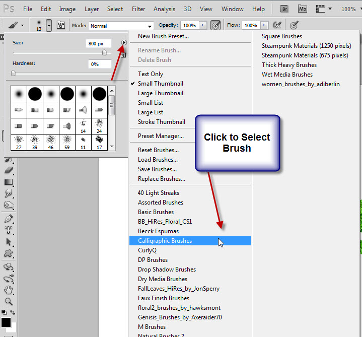Click brush list scroll up arrow

[x=112, y=91]
